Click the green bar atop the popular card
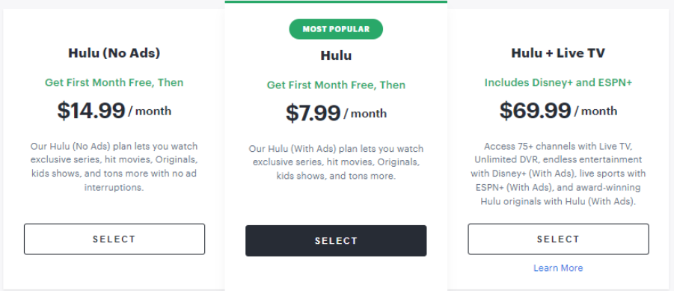674x291 pixels. (336, 1)
